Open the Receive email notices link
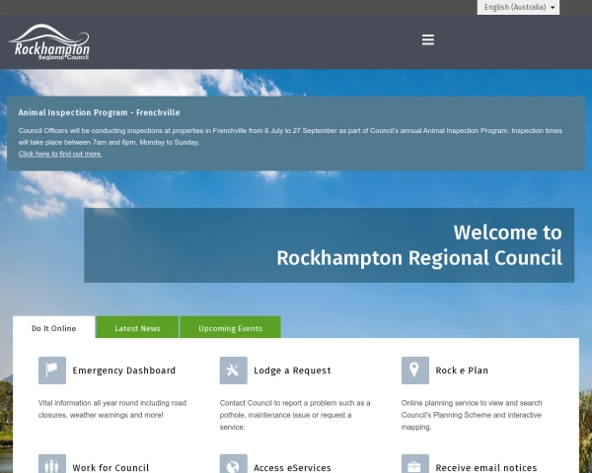The height and width of the screenshot is (473, 592). 486,468
